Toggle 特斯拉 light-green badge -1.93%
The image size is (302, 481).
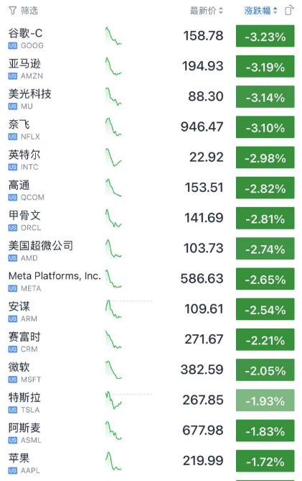(x=265, y=400)
